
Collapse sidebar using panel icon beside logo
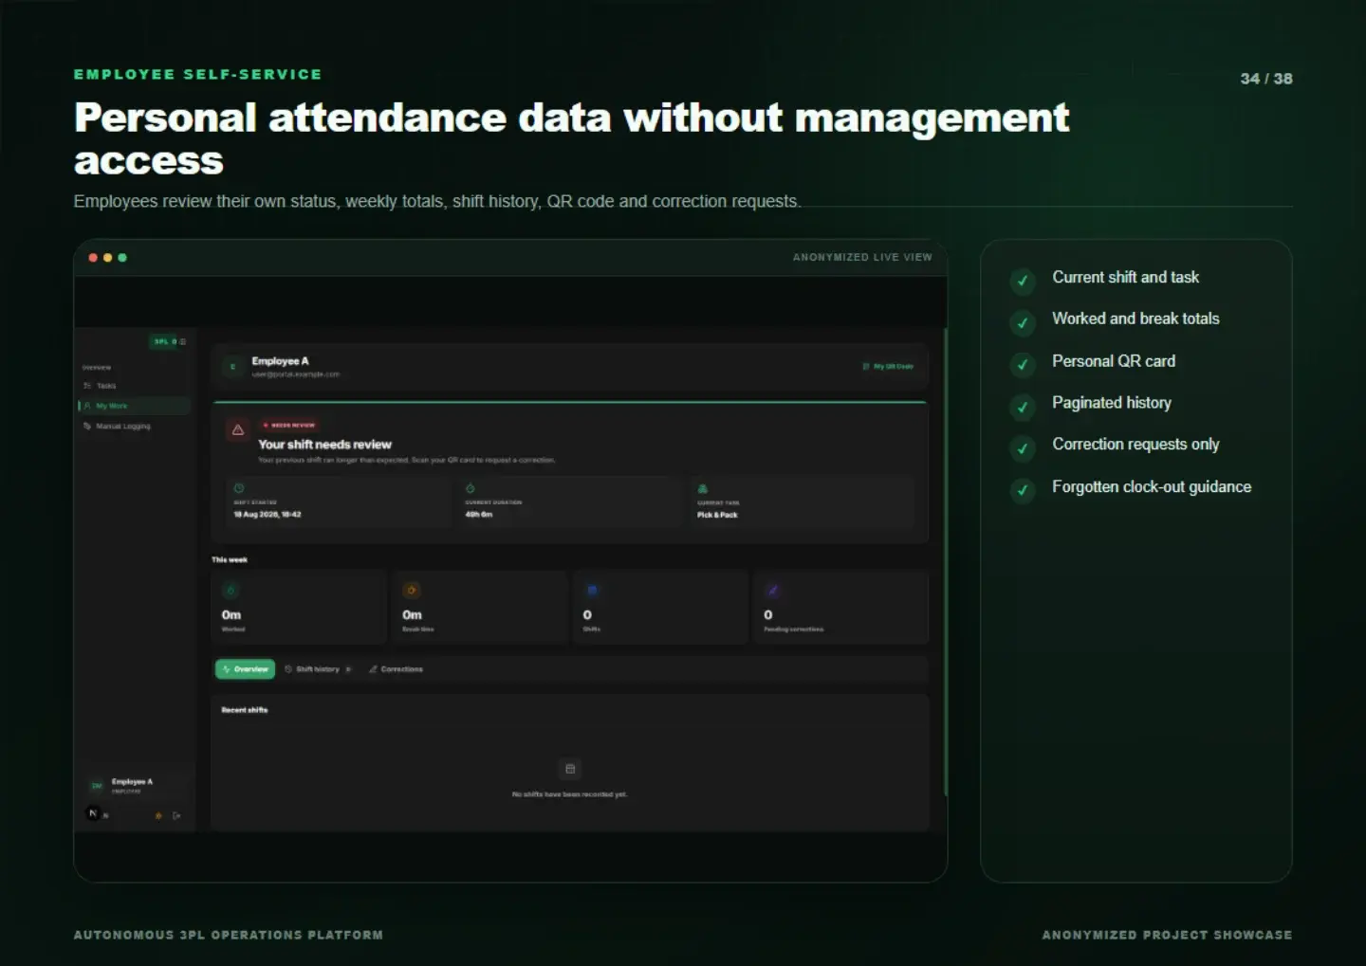(x=183, y=341)
